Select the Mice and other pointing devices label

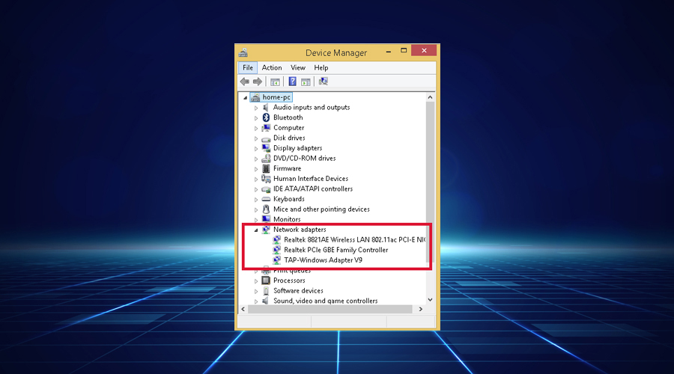pos(321,209)
